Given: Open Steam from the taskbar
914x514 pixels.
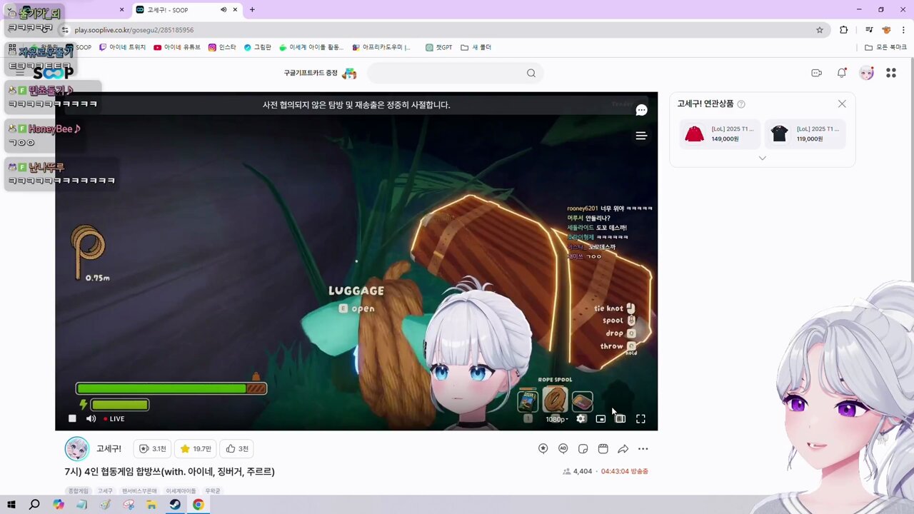Looking at the screenshot, I should click(x=175, y=505).
